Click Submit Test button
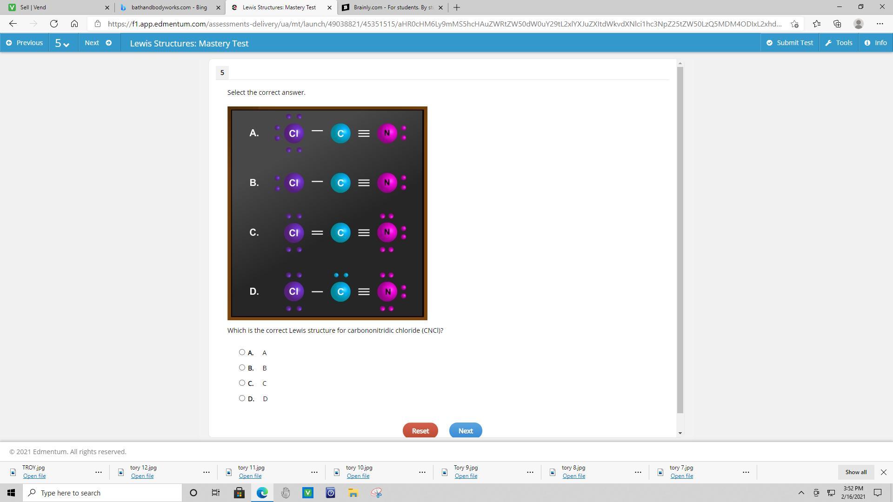The height and width of the screenshot is (502, 893). click(789, 43)
